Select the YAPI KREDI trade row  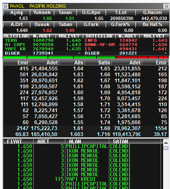click(82, 179)
